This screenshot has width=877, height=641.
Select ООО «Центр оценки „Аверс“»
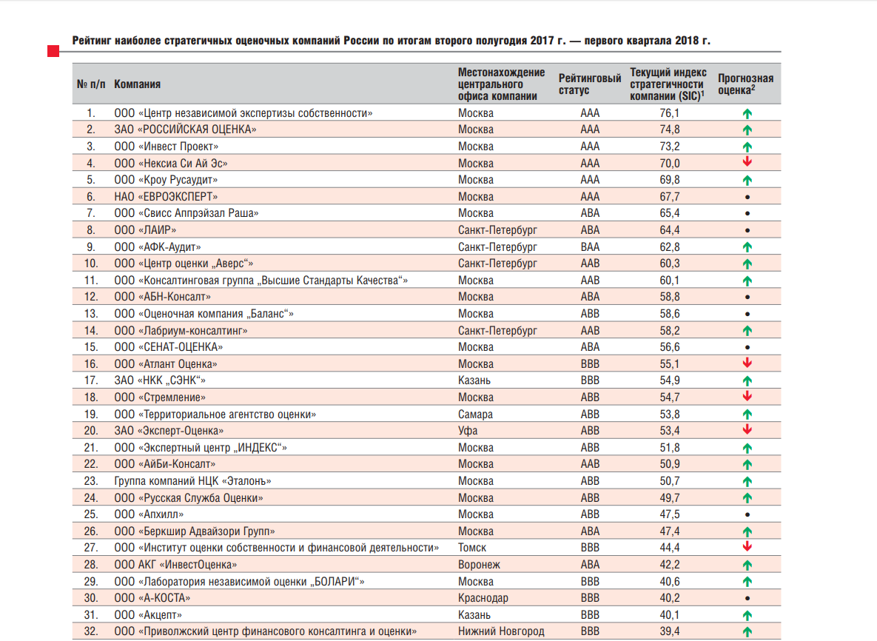tap(184, 264)
